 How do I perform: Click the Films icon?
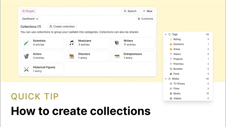(171, 88)
